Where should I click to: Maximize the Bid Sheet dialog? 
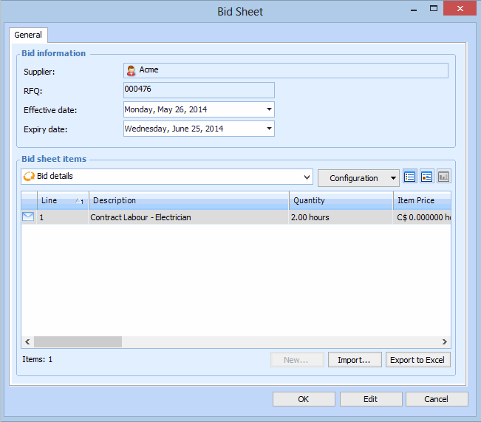click(433, 10)
